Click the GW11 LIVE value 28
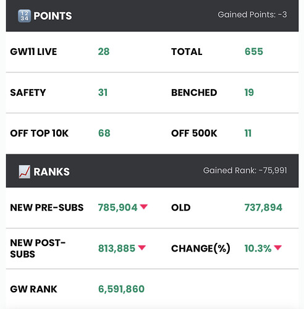This screenshot has height=309, width=304. (x=104, y=51)
